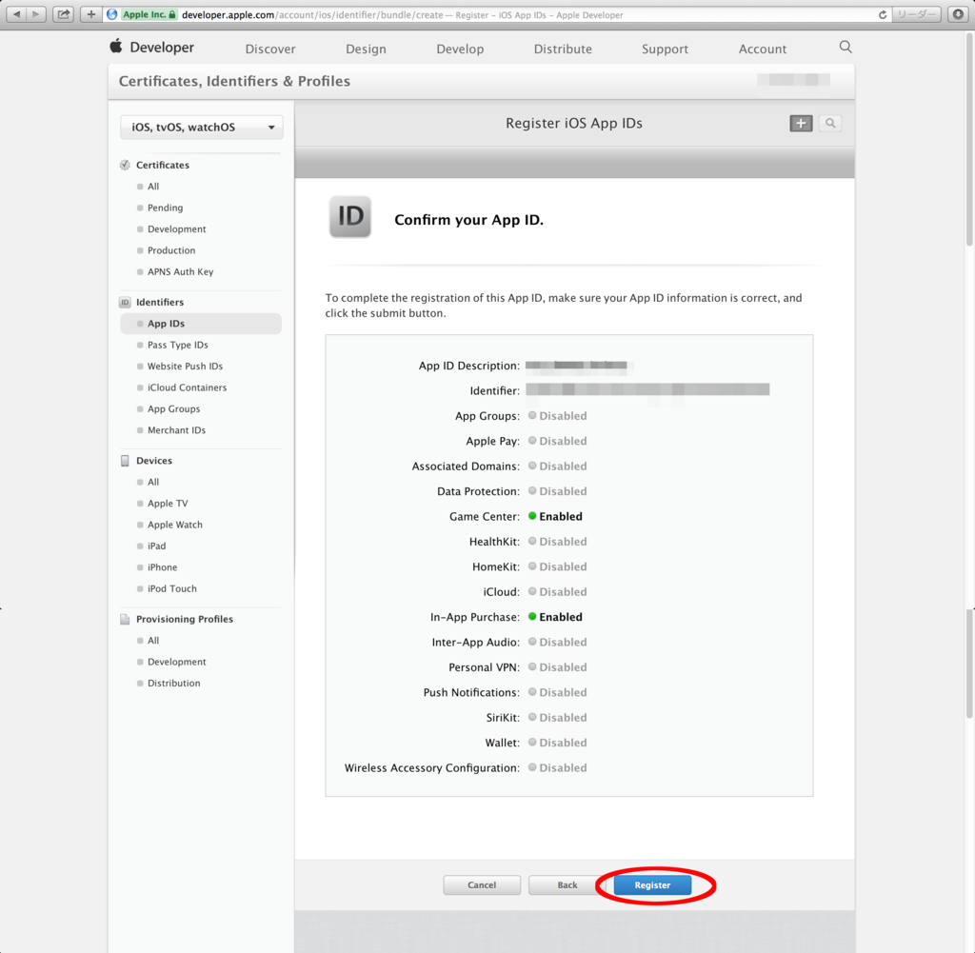Viewport: 975px width, 953px height.
Task: Click the Cancel button
Action: coord(482,885)
